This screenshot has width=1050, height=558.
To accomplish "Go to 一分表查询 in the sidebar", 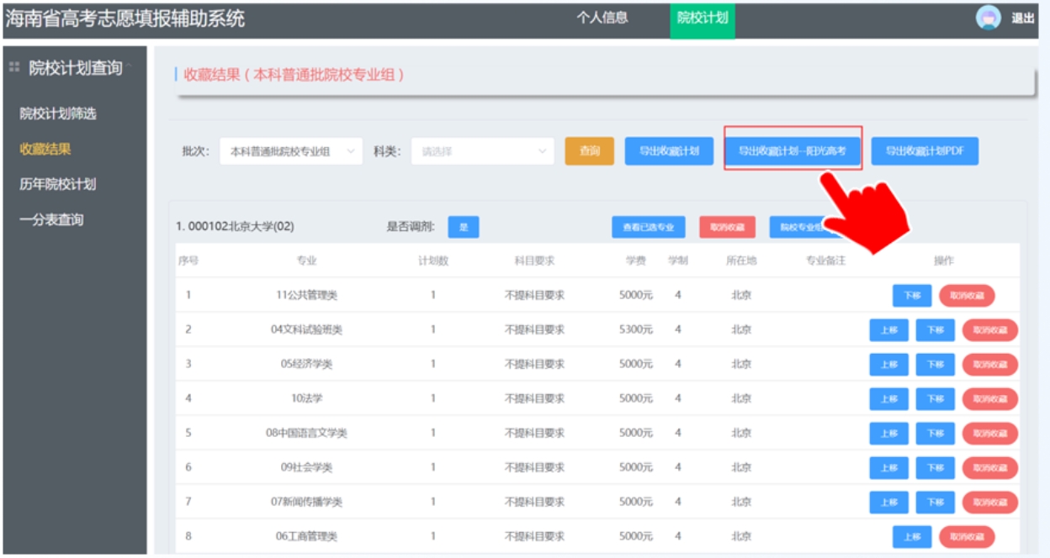I will click(x=51, y=219).
